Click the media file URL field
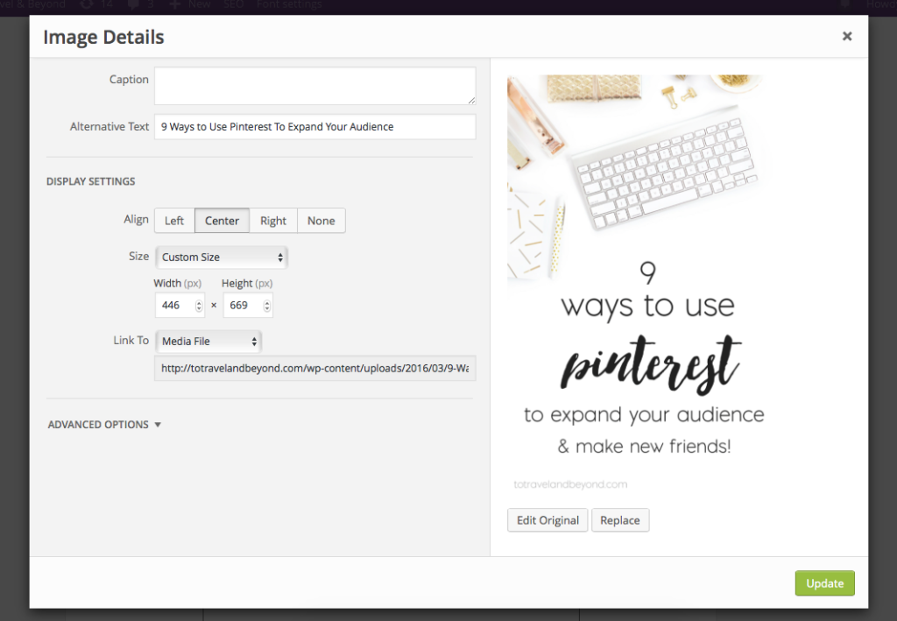 (314, 368)
